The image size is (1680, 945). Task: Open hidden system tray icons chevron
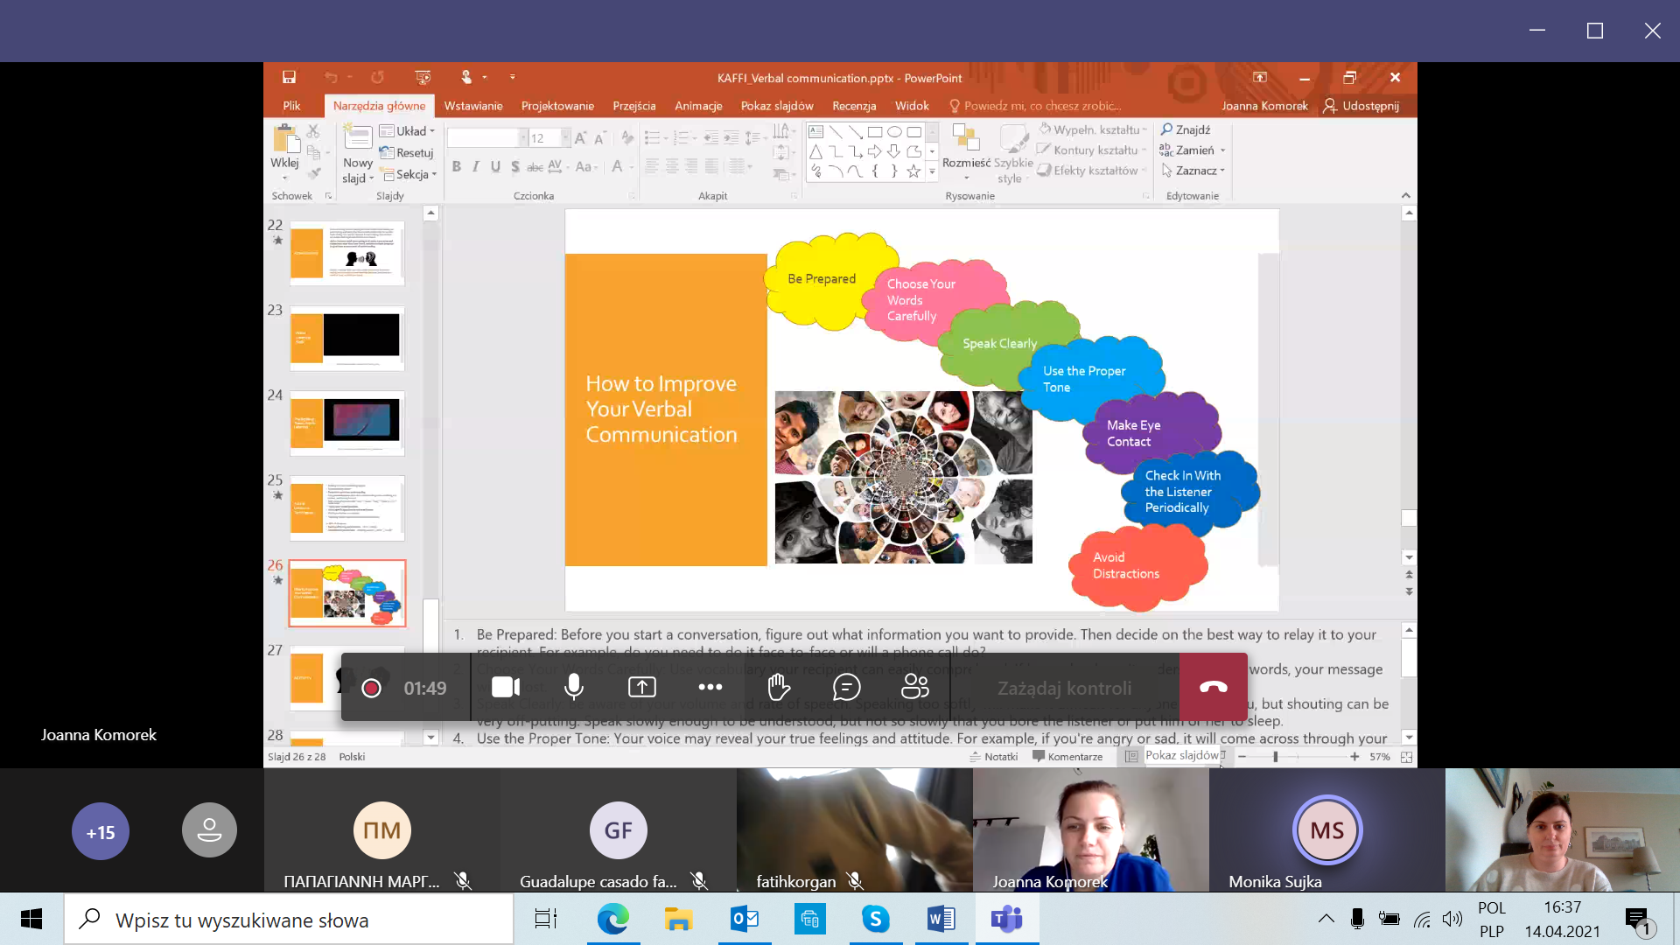point(1326,919)
